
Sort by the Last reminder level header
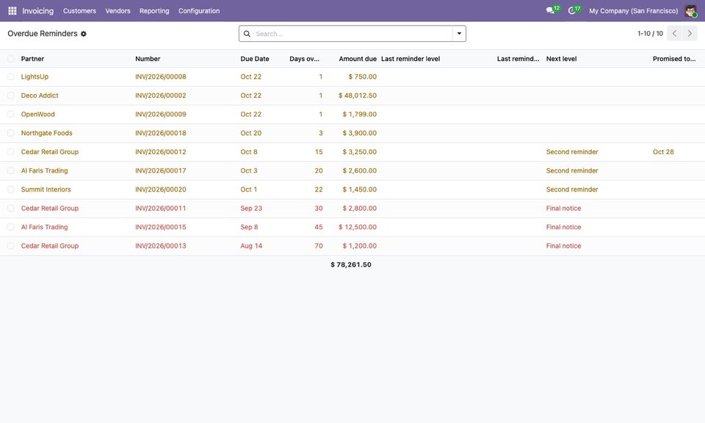pyautogui.click(x=411, y=59)
